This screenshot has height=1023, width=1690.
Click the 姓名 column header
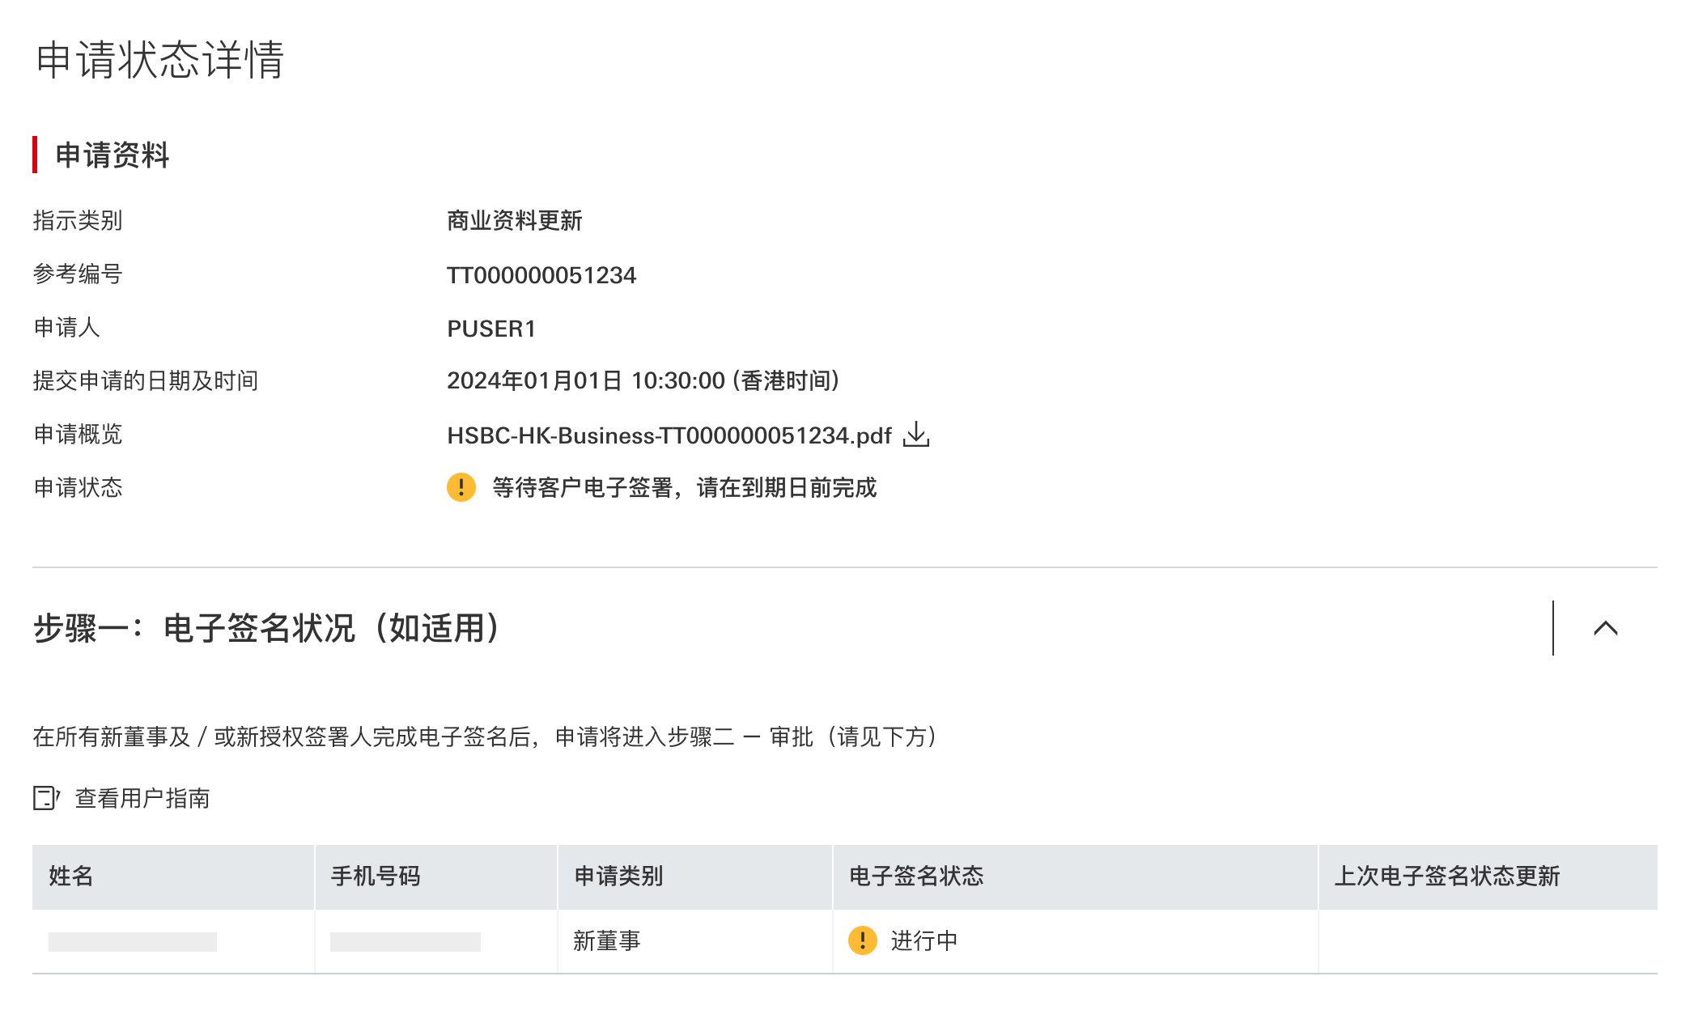point(71,876)
